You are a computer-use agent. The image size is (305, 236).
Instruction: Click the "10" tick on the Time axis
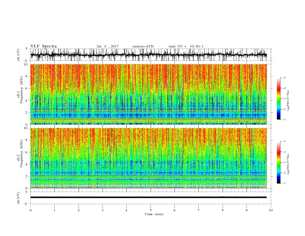coord(271,210)
